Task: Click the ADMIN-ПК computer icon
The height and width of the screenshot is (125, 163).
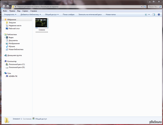Action: click(7, 76)
